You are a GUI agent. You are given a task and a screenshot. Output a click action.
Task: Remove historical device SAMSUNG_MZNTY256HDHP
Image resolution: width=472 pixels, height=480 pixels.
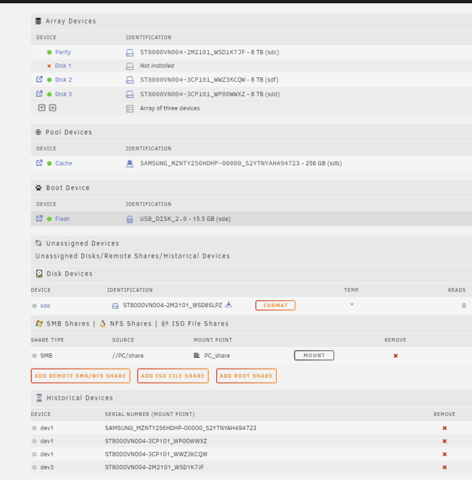pyautogui.click(x=444, y=428)
